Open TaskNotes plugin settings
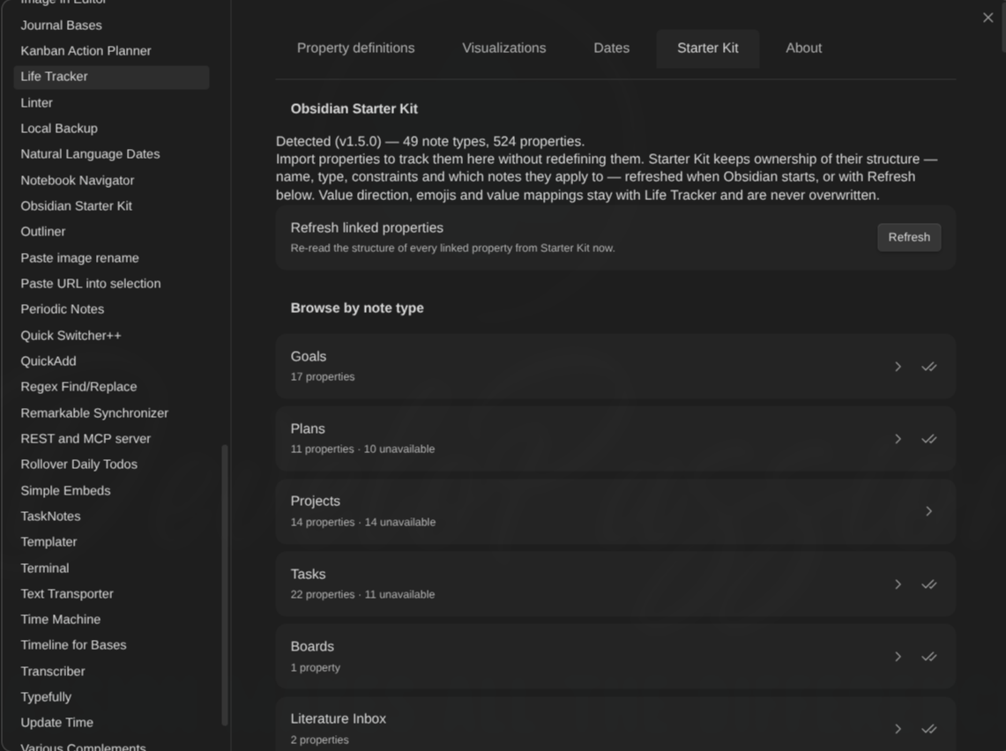The height and width of the screenshot is (751, 1006). 111,517
